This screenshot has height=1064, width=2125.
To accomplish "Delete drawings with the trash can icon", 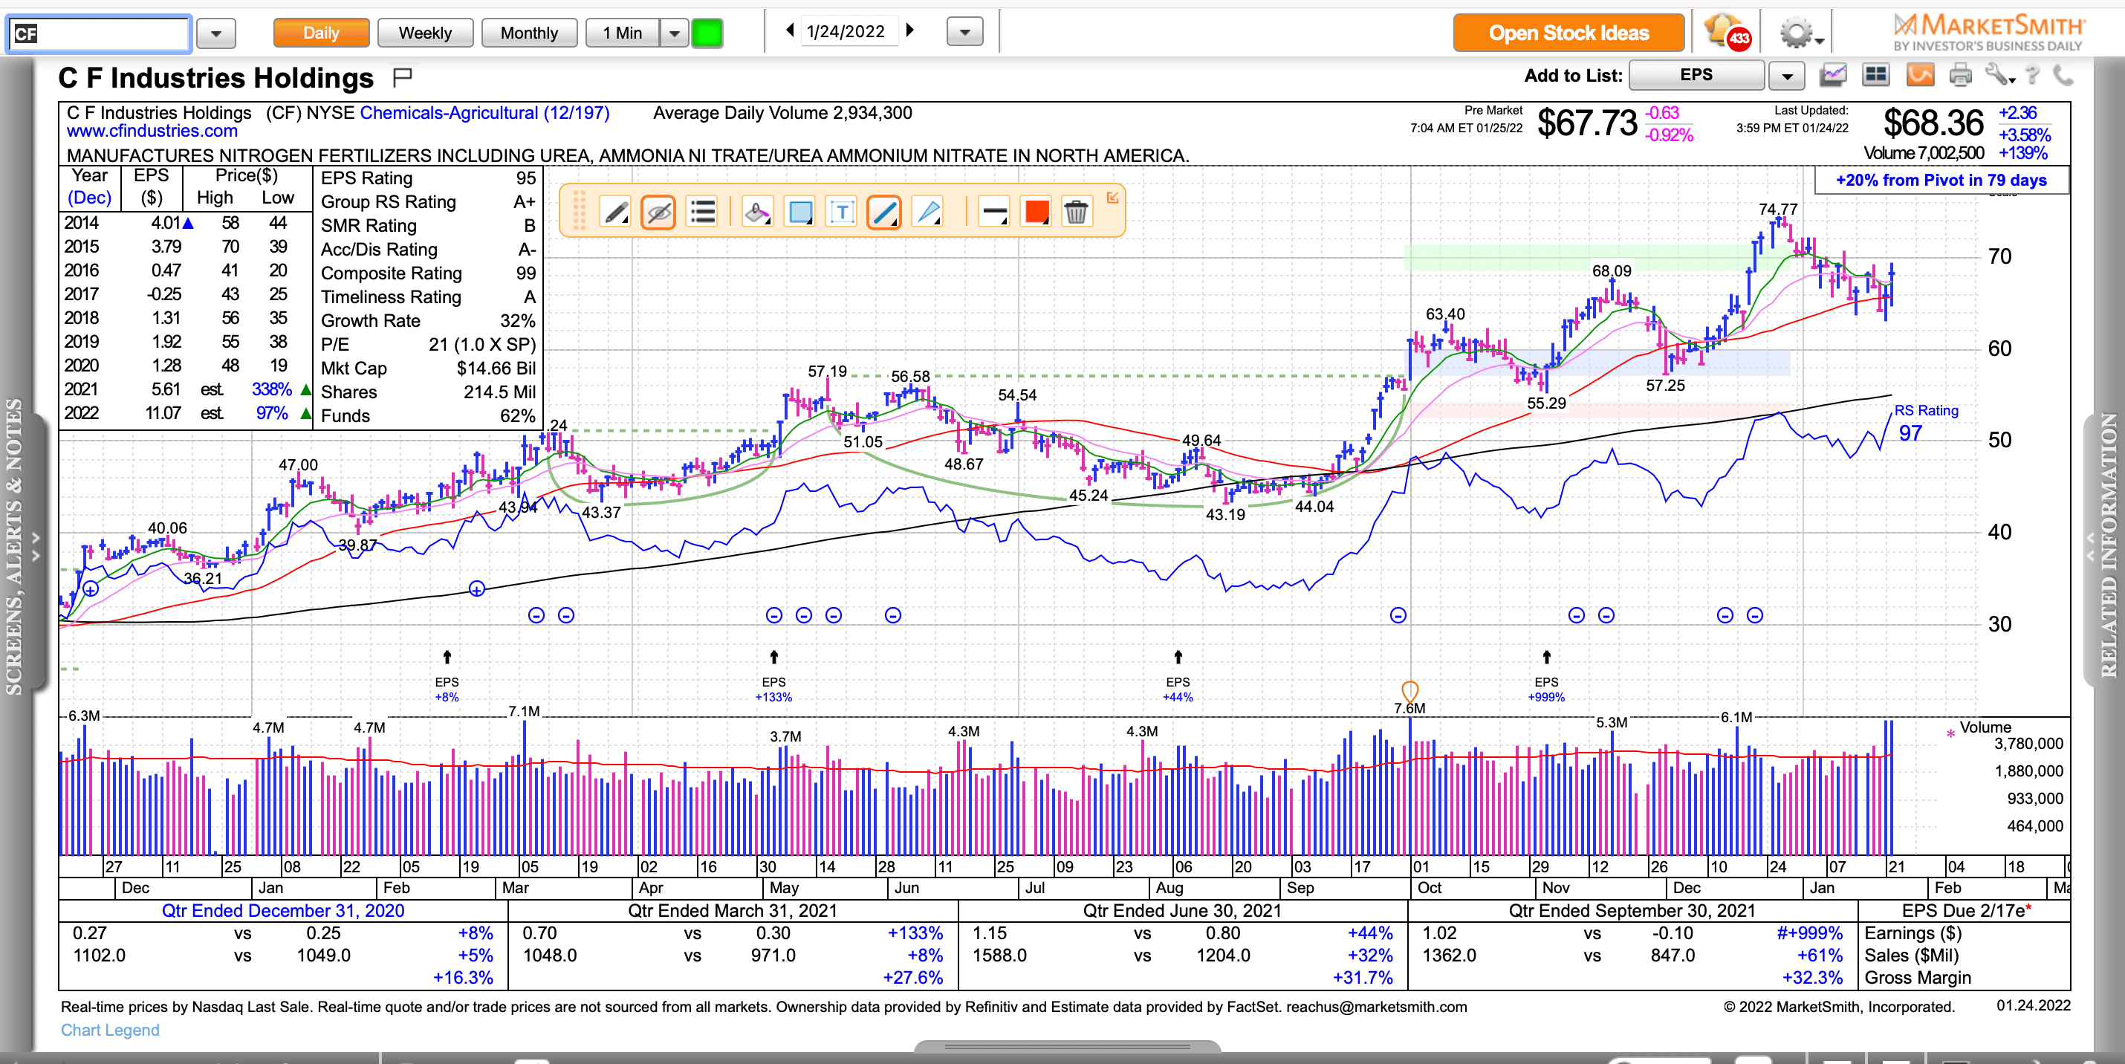I will (1076, 213).
